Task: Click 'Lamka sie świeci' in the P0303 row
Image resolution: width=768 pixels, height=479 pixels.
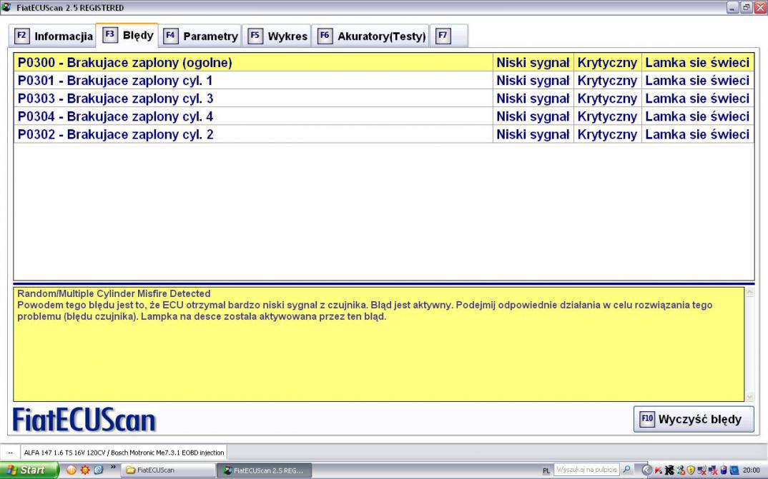Action: pyautogui.click(x=697, y=99)
